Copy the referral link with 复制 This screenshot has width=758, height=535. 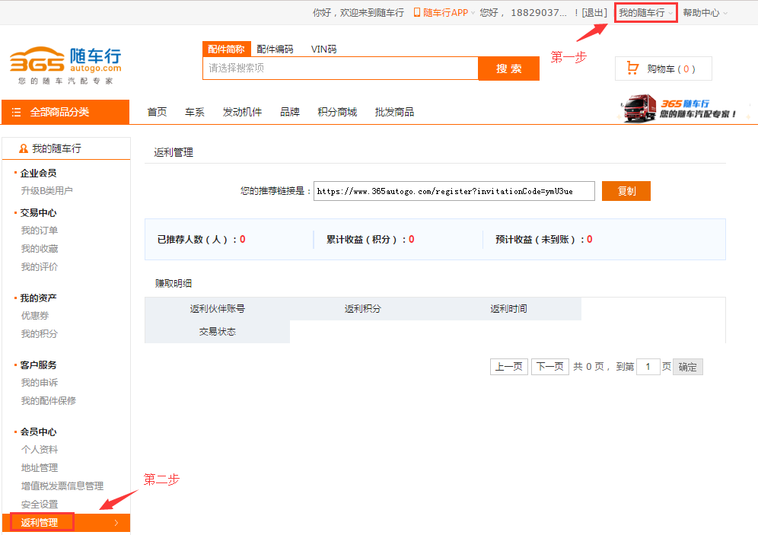point(626,191)
